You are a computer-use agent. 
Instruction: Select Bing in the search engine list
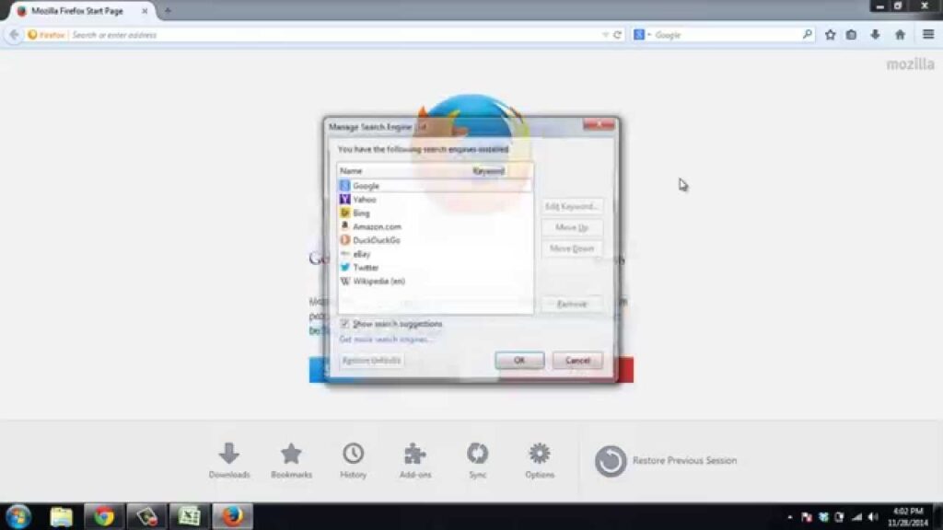[435, 213]
